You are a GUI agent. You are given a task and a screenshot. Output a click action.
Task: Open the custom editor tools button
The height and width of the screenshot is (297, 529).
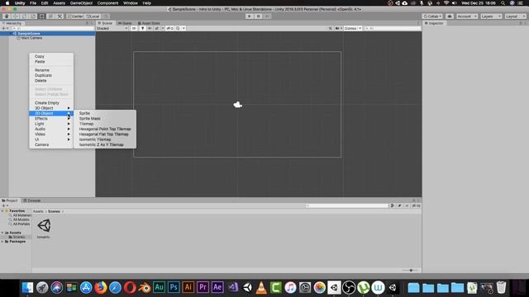60,16
